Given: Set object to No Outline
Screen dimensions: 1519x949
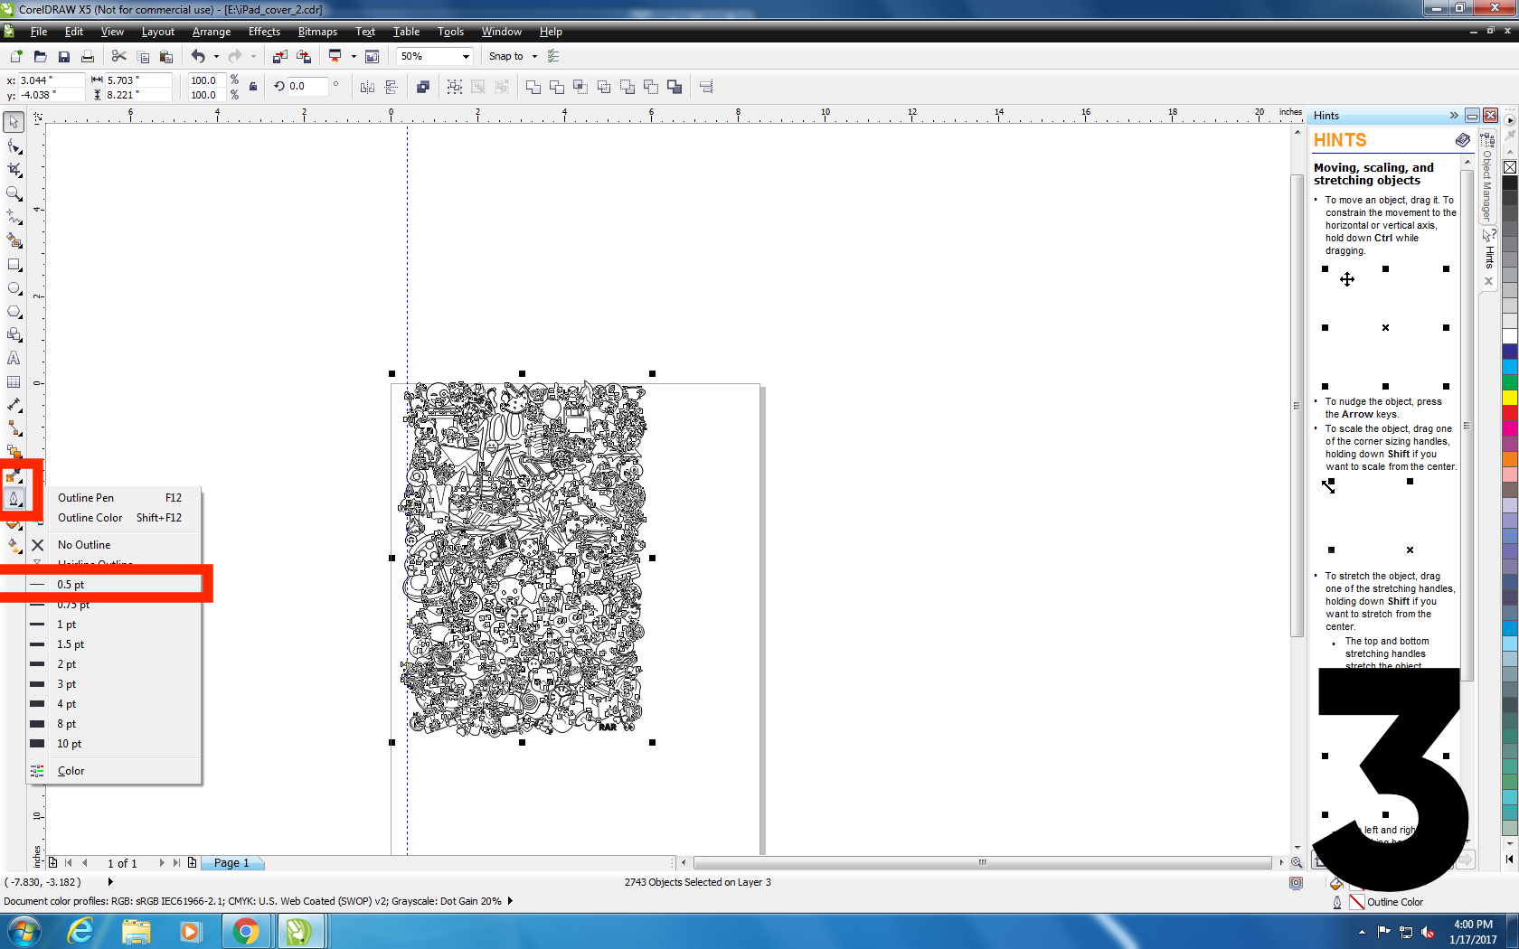Looking at the screenshot, I should pyautogui.click(x=84, y=544).
